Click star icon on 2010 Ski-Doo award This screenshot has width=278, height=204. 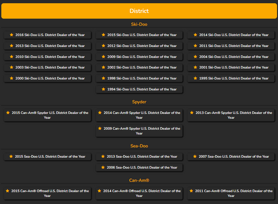(x=11, y=57)
